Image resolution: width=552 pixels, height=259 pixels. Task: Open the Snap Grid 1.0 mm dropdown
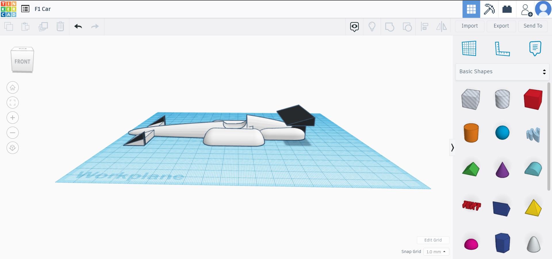coord(436,252)
